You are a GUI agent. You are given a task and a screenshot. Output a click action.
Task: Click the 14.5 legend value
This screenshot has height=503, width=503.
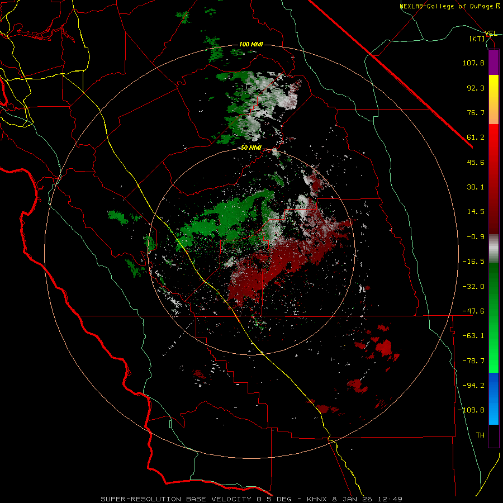(x=476, y=212)
